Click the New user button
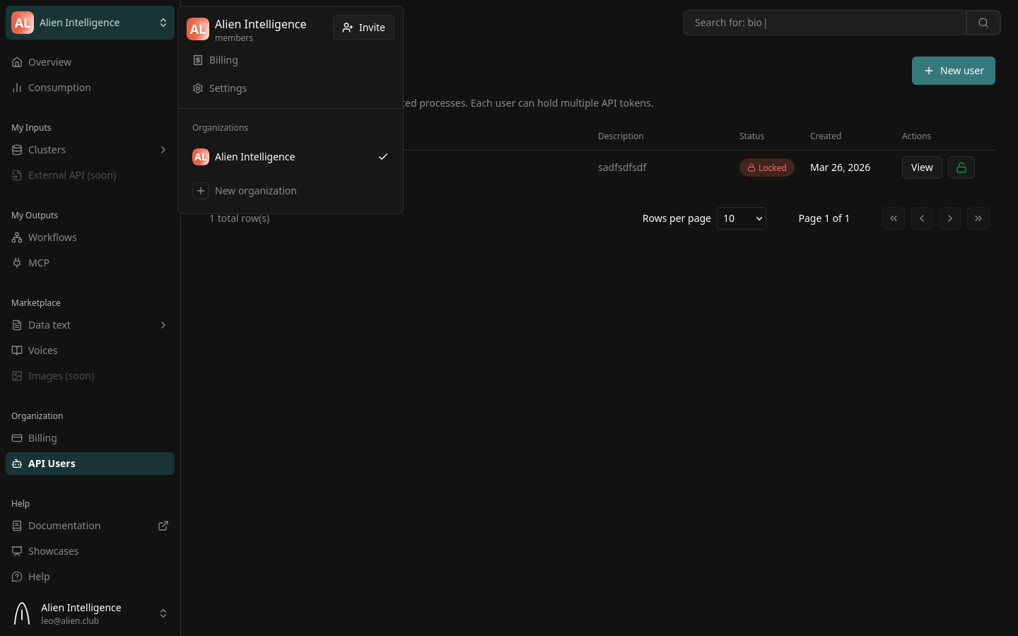Screen dimensions: 1018x636 tap(954, 71)
